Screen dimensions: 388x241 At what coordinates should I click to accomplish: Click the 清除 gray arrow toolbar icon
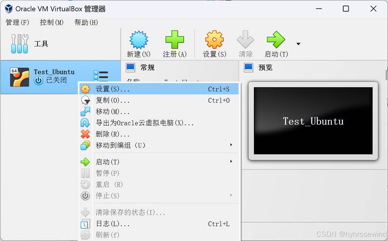(245, 40)
